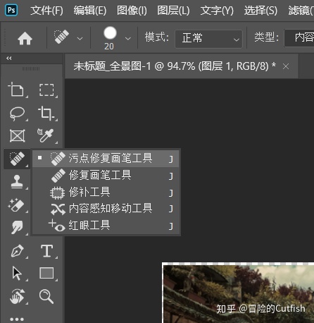The height and width of the screenshot is (323, 314).
Task: Choose 修复画笔工具 from the flyout
Action: tap(106, 175)
